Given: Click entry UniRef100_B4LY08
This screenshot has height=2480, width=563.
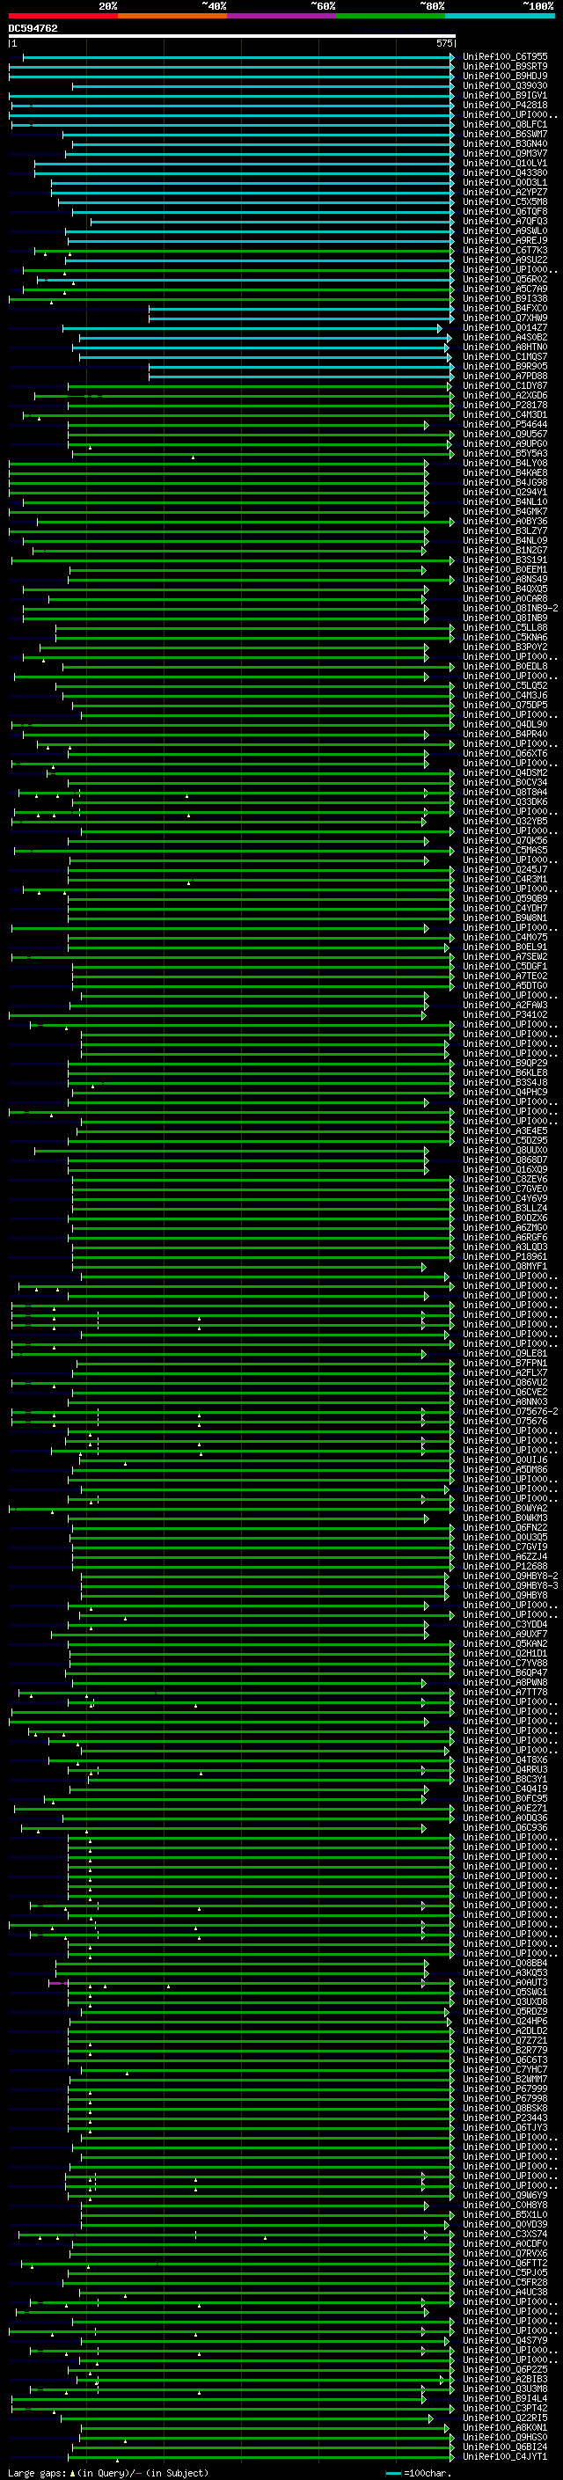Looking at the screenshot, I should [x=504, y=463].
